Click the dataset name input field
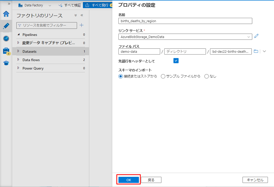274x187 pixels. (x=185, y=21)
